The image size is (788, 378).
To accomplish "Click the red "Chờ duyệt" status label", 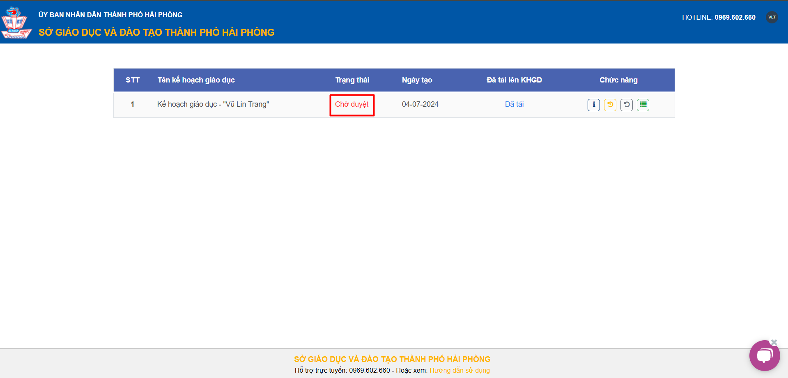I will (x=351, y=104).
